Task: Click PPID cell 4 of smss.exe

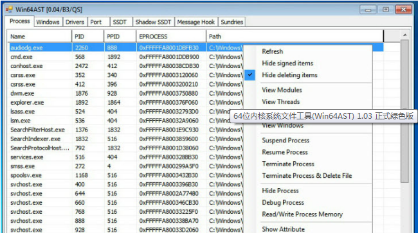Action: click(x=109, y=166)
